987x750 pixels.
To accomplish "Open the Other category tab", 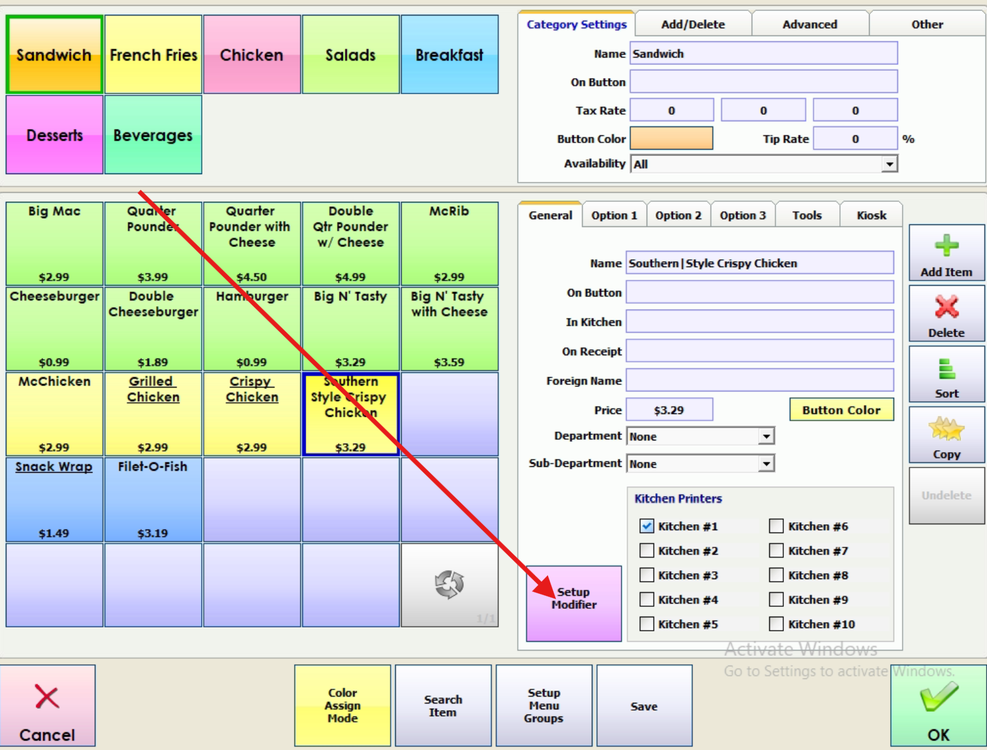I will pos(927,25).
